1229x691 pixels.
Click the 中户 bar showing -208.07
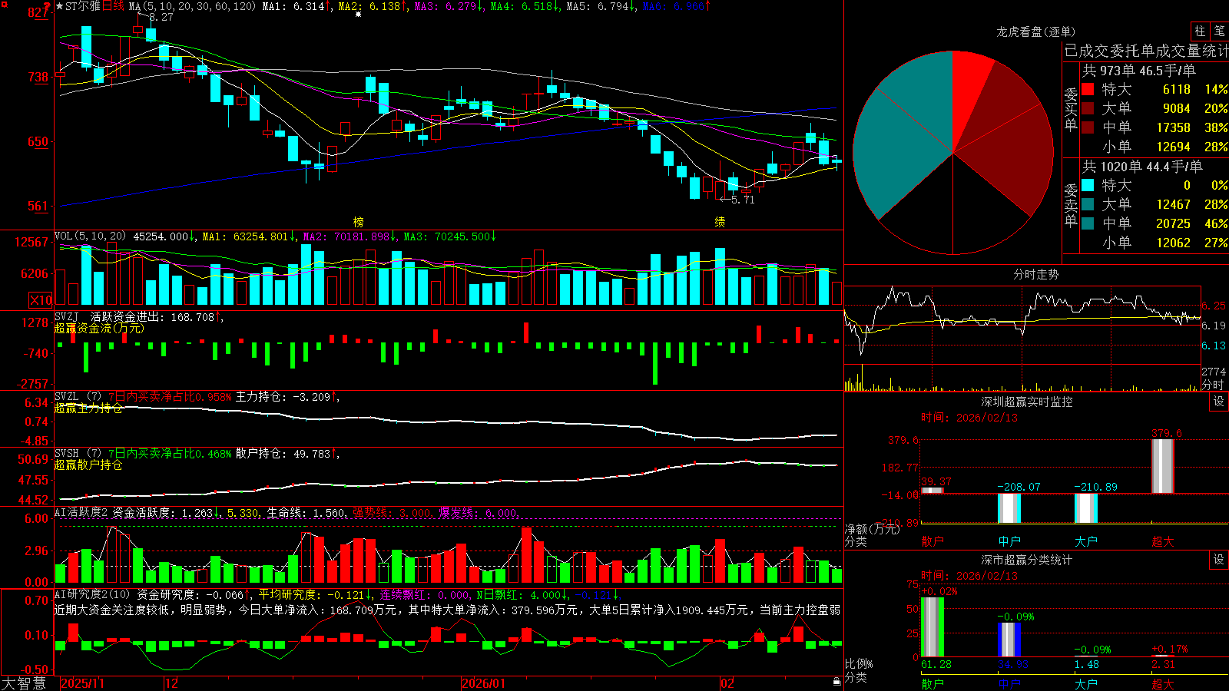pyautogui.click(x=1009, y=508)
